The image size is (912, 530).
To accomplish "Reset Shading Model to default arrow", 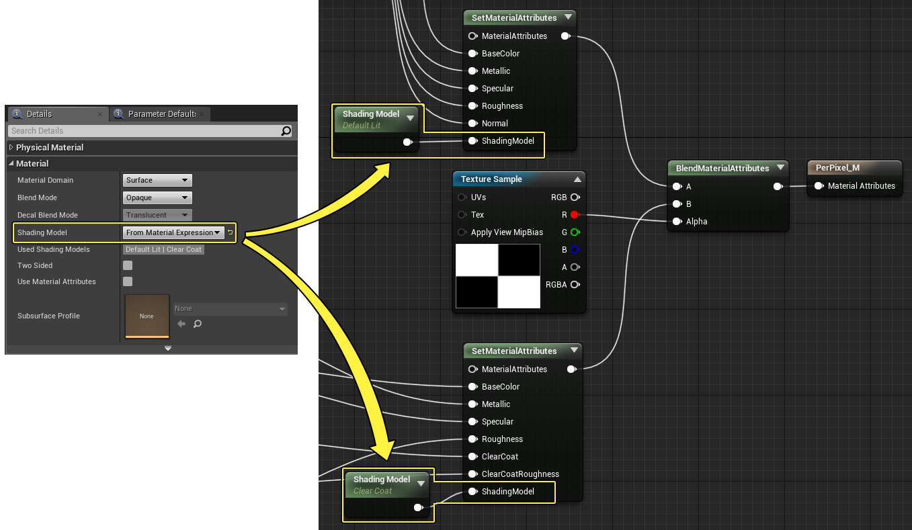I will tap(230, 232).
